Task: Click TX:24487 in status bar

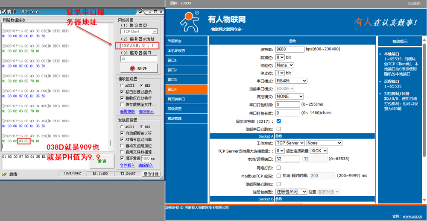Action: [128, 174]
